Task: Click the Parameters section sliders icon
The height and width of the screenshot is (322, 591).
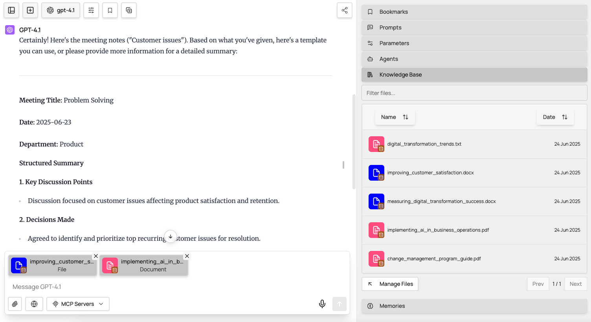Action: pyautogui.click(x=370, y=43)
